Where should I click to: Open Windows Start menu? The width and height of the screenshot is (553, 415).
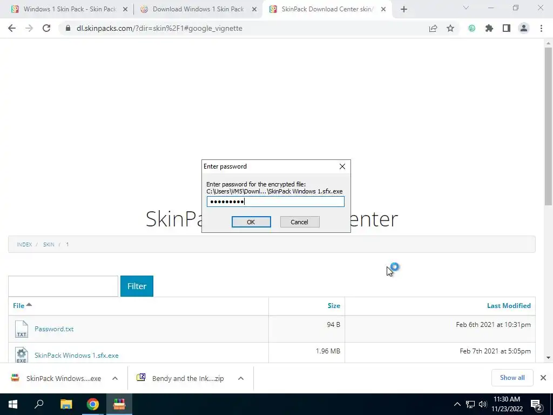13,404
